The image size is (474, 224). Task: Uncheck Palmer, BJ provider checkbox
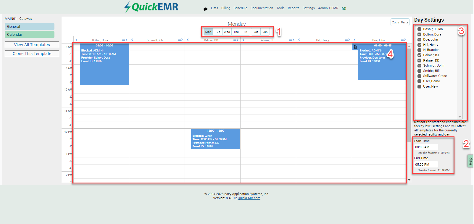(419, 55)
